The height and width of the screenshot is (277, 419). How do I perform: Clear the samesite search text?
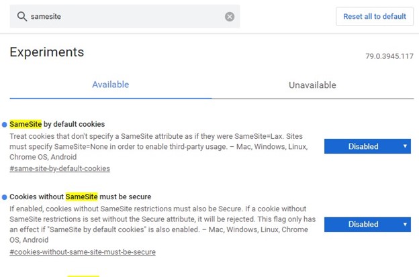coord(230,17)
